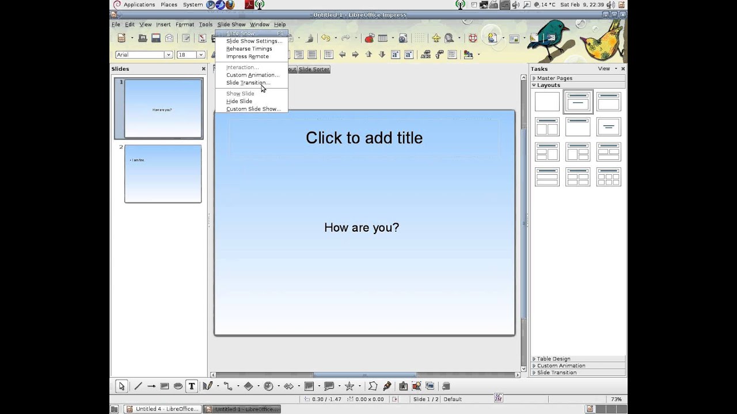Click the Block arrows tool icon

288,386
